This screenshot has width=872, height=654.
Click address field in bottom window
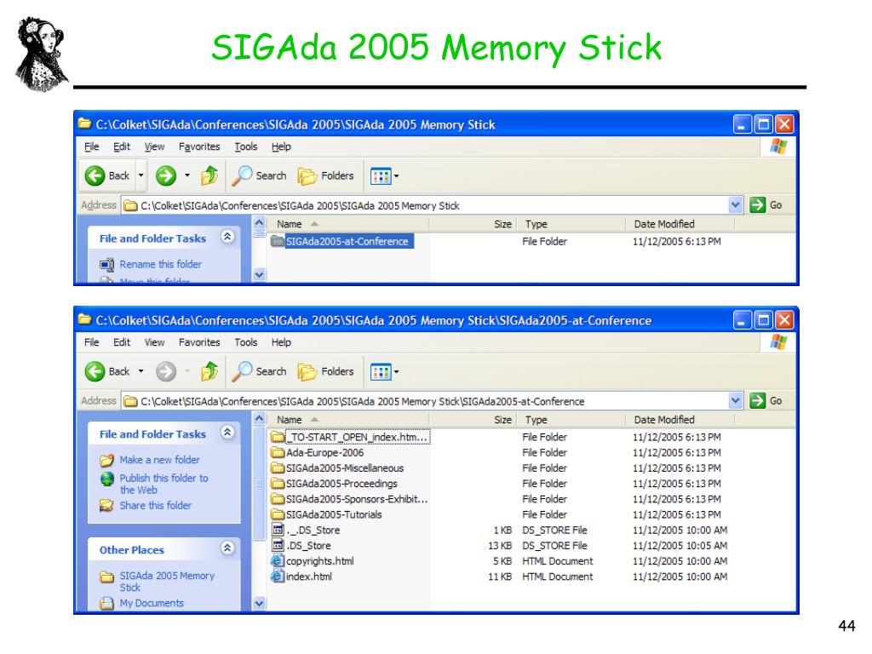tap(426, 401)
